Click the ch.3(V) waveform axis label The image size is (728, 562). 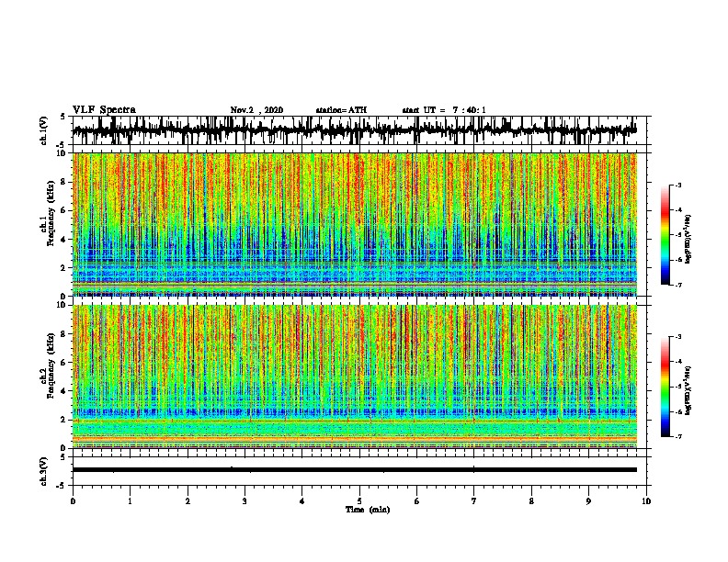pos(44,471)
